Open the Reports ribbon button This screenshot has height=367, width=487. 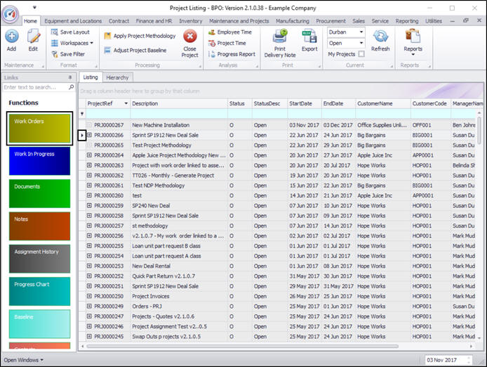tap(413, 37)
